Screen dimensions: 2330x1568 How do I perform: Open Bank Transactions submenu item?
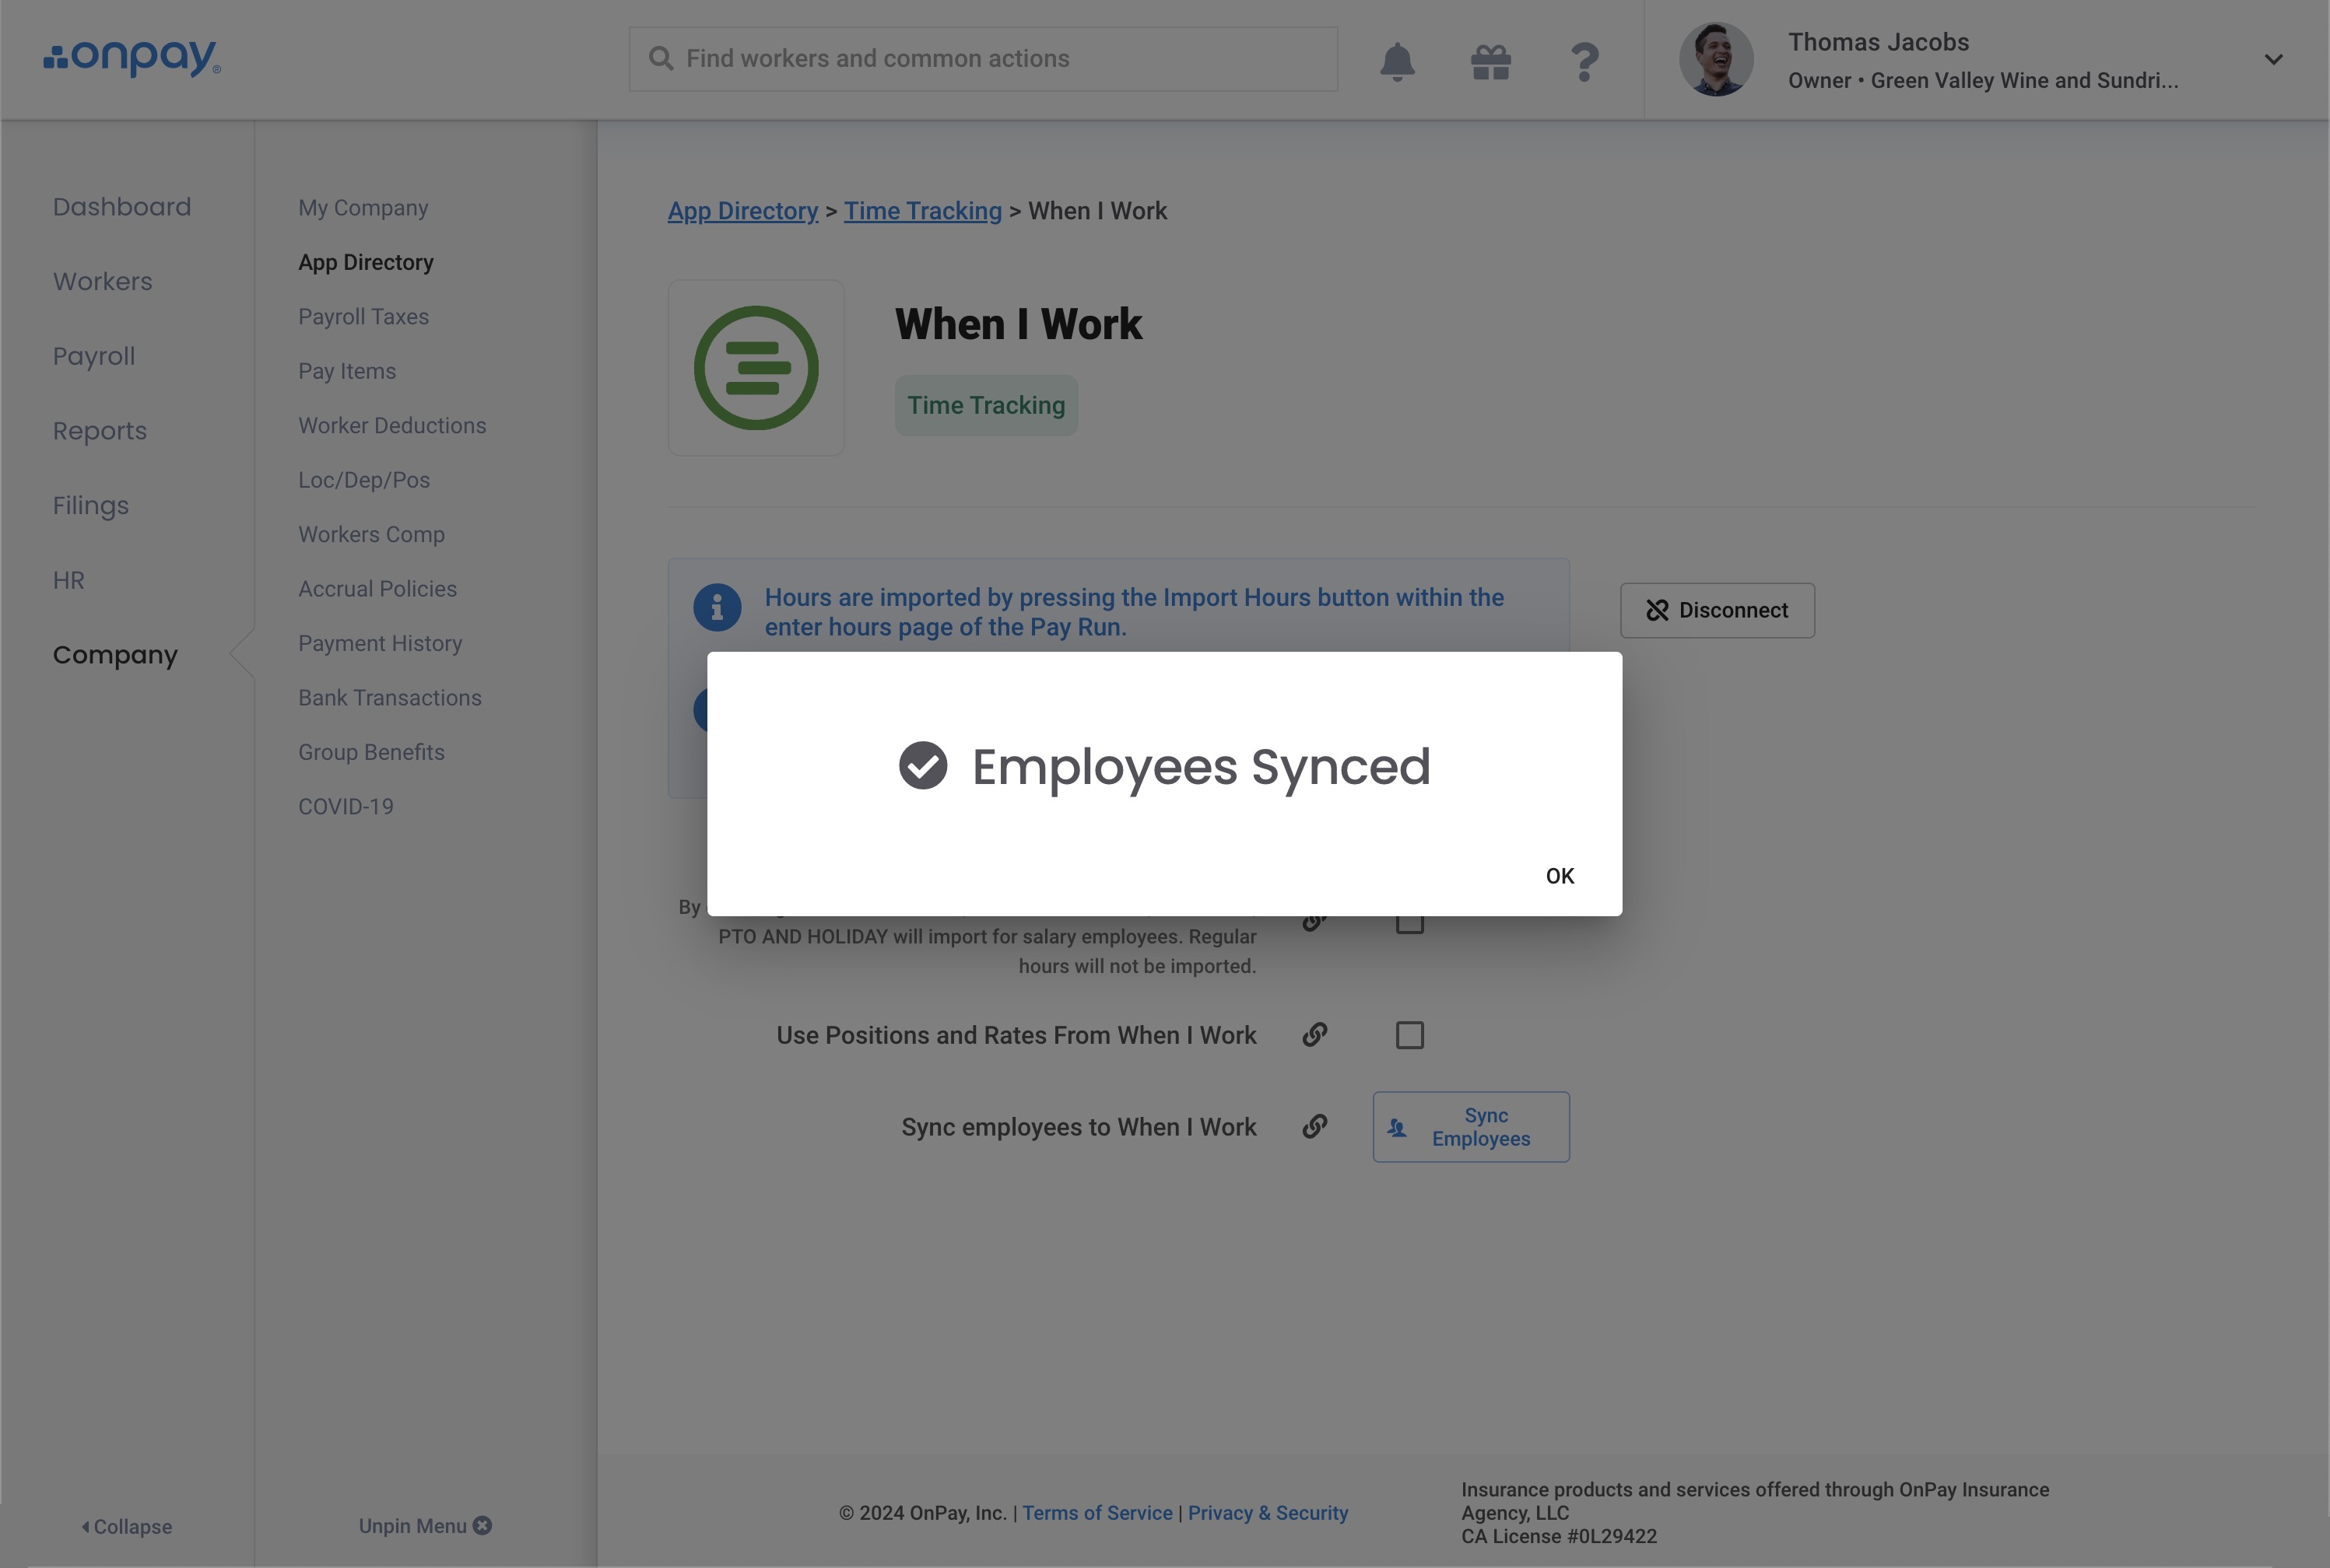[x=390, y=698]
